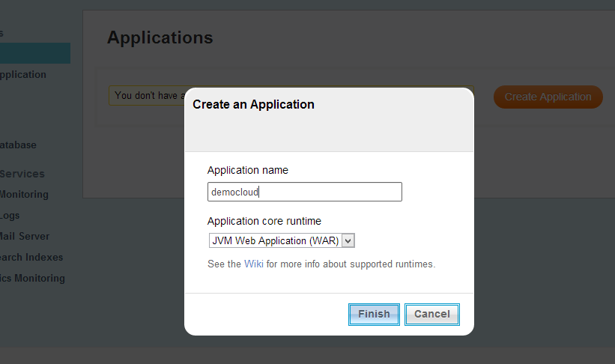Image resolution: width=615 pixels, height=364 pixels.
Task: Click the "You don't have a" notice box
Action: (147, 95)
